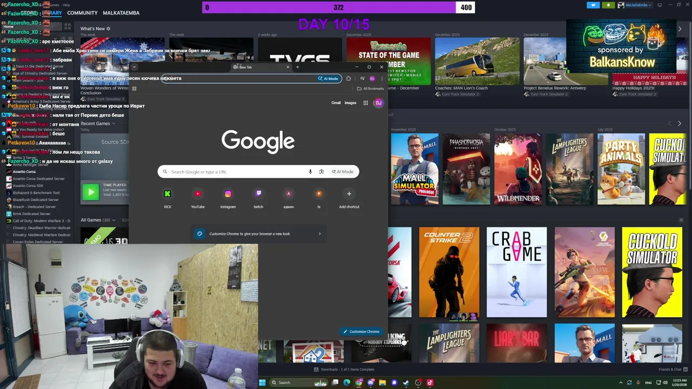Click the Windows taskbar Search box
The height and width of the screenshot is (389, 692).
point(299,383)
